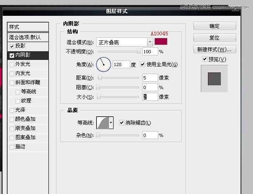253x194 pixels.
Task: Select the 内发光 style entry label
Action: coord(23,73)
